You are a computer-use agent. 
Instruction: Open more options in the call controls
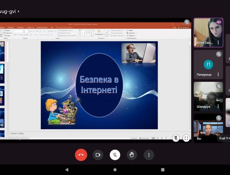point(149,155)
